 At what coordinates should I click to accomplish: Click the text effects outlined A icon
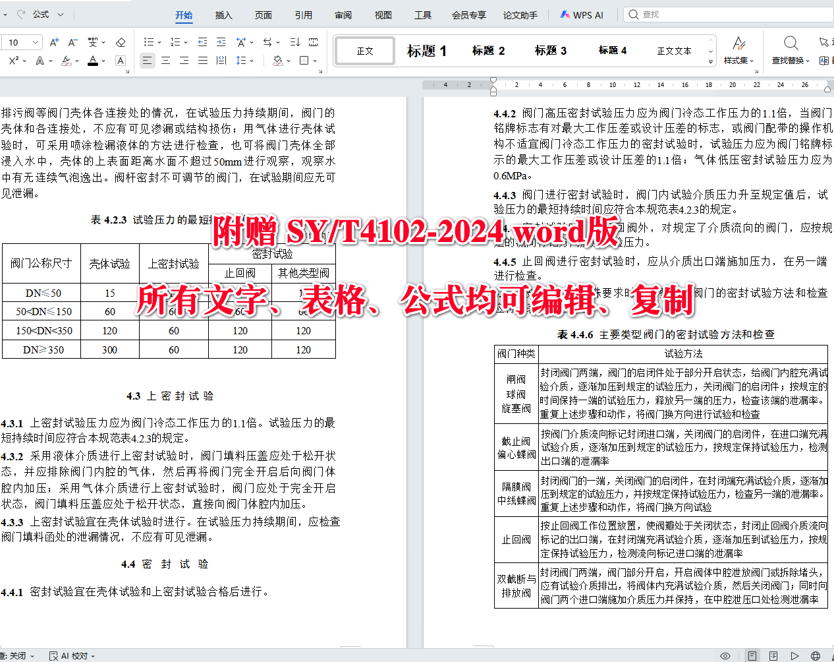tap(40, 61)
